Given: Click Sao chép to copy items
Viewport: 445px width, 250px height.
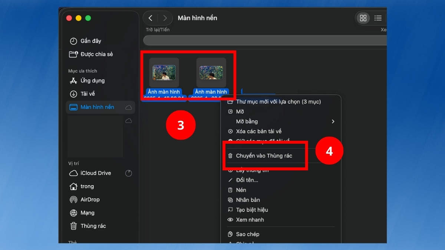Looking at the screenshot, I should click(x=249, y=234).
